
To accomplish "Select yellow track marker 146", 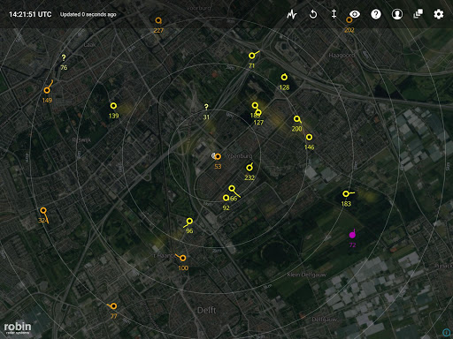I will (x=309, y=137).
